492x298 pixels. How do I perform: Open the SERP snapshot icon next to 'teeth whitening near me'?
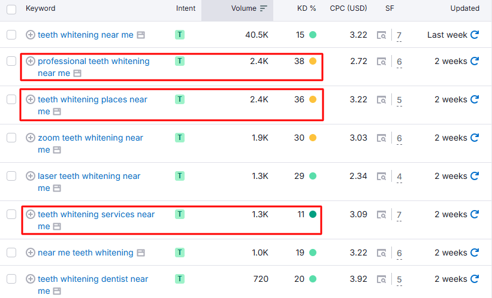click(x=141, y=35)
